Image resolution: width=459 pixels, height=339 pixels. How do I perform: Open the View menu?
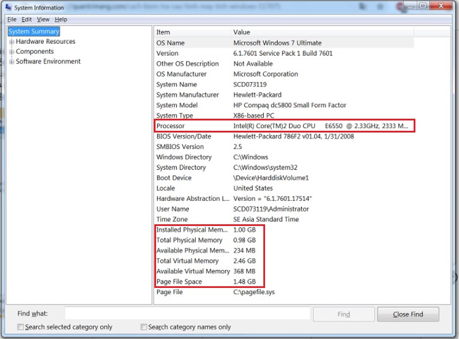(x=43, y=20)
